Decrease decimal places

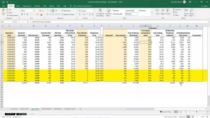tap(93, 14)
